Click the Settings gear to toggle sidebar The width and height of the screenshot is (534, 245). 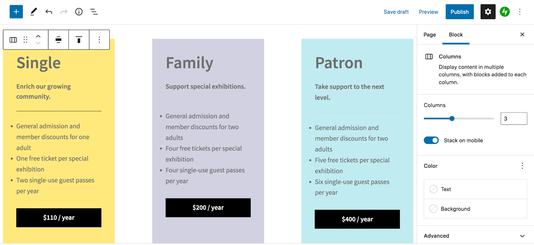[x=488, y=12]
